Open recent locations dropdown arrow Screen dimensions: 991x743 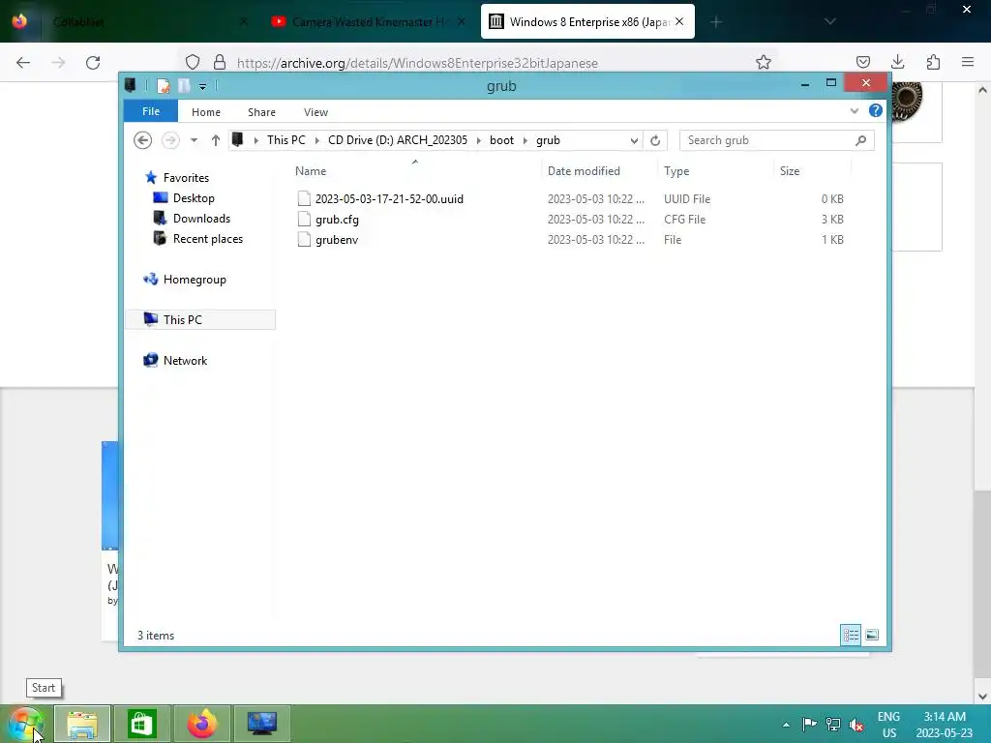pos(194,140)
